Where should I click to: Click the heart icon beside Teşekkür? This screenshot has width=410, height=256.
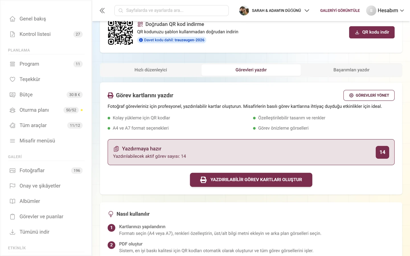click(13, 79)
